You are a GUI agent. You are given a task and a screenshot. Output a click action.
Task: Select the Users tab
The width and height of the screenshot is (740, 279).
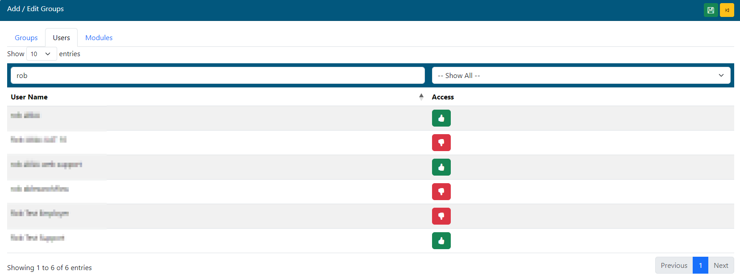(x=61, y=38)
